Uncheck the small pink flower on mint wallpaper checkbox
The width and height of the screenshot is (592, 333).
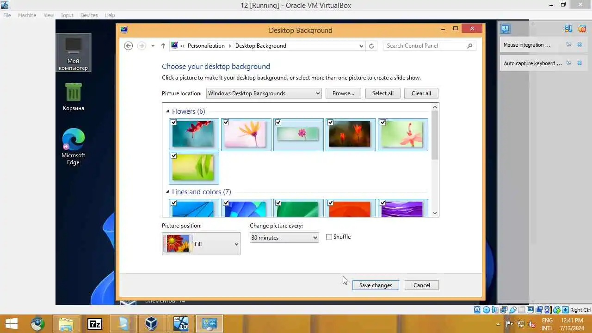278,123
